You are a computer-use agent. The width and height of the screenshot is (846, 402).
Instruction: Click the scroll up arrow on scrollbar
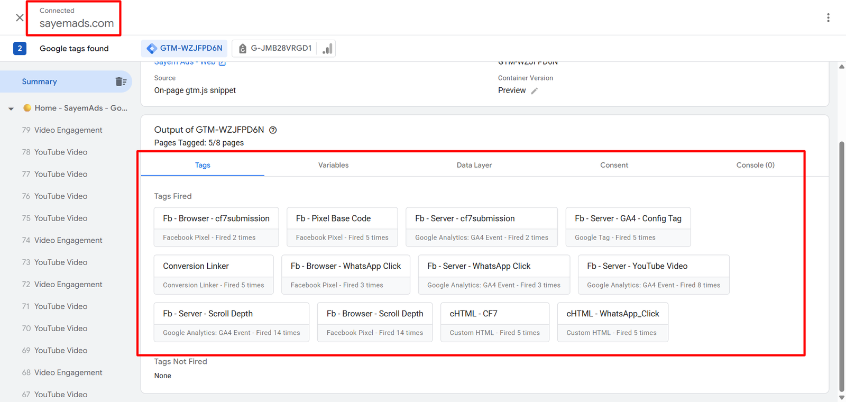(x=841, y=67)
